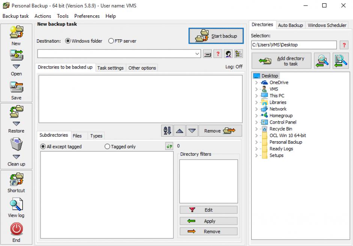Expand the VMS tree node
Image resolution: width=353 pixels, height=246 pixels.
point(256,89)
